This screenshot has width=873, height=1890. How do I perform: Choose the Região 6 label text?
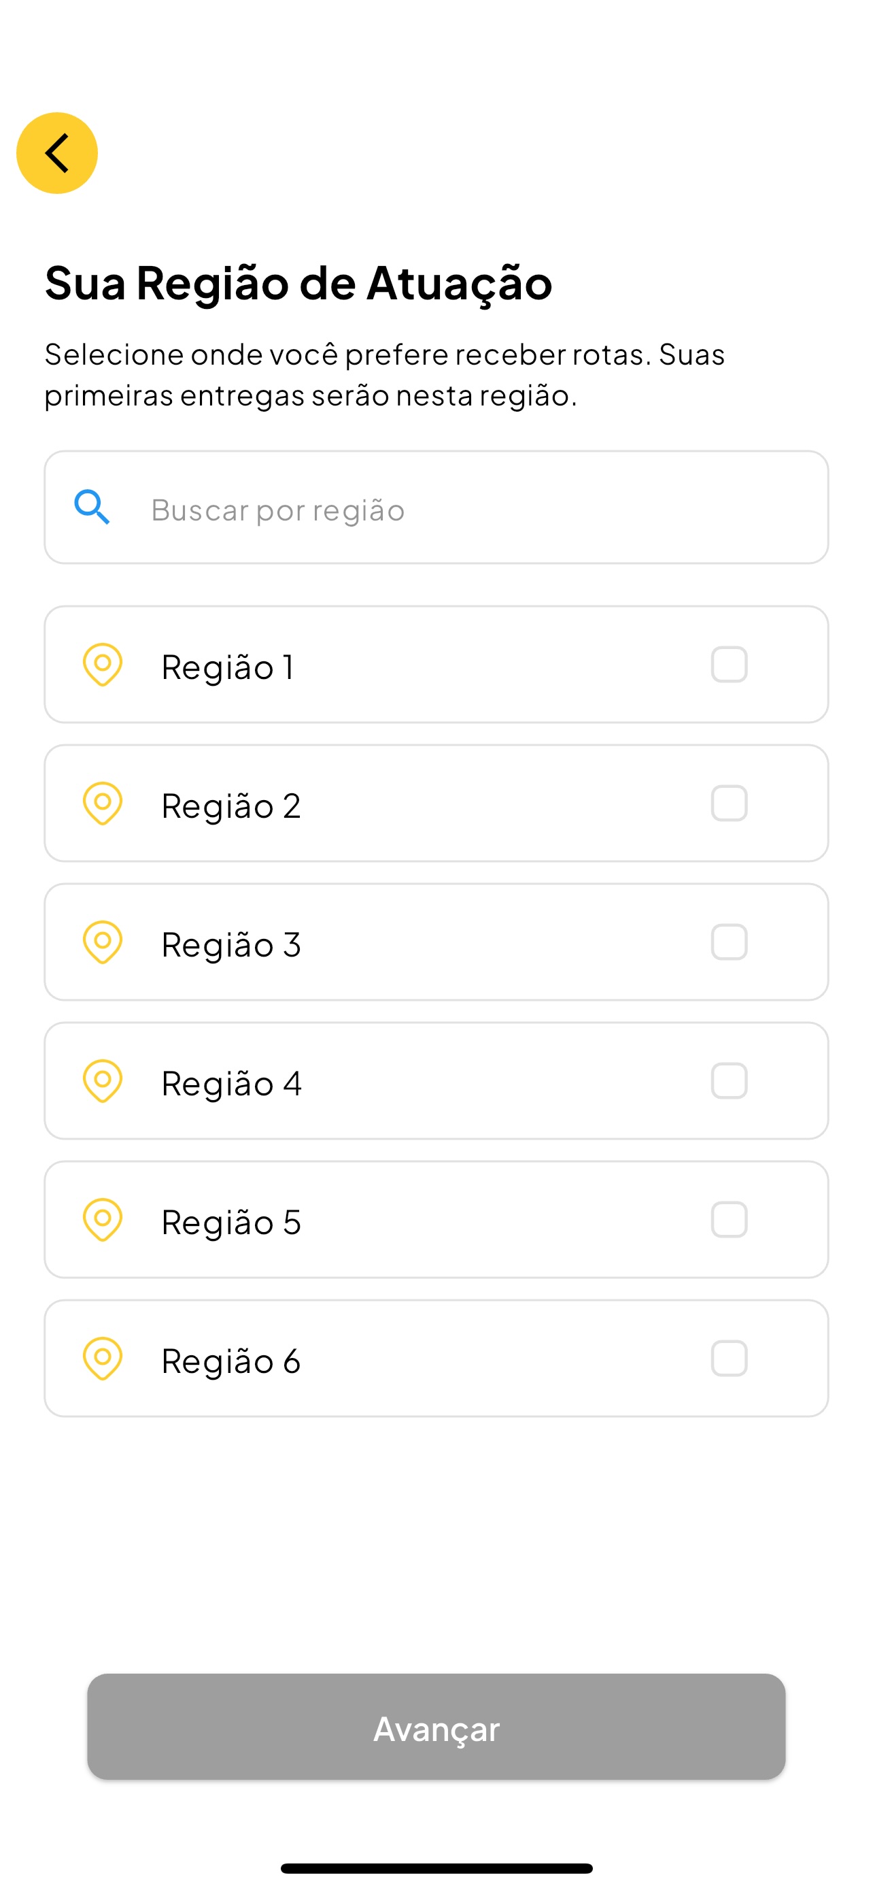pyautogui.click(x=231, y=1361)
